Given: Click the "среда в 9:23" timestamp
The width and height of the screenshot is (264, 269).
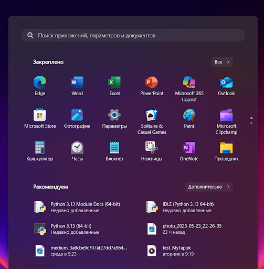Looking at the screenshot, I should click(64, 254).
